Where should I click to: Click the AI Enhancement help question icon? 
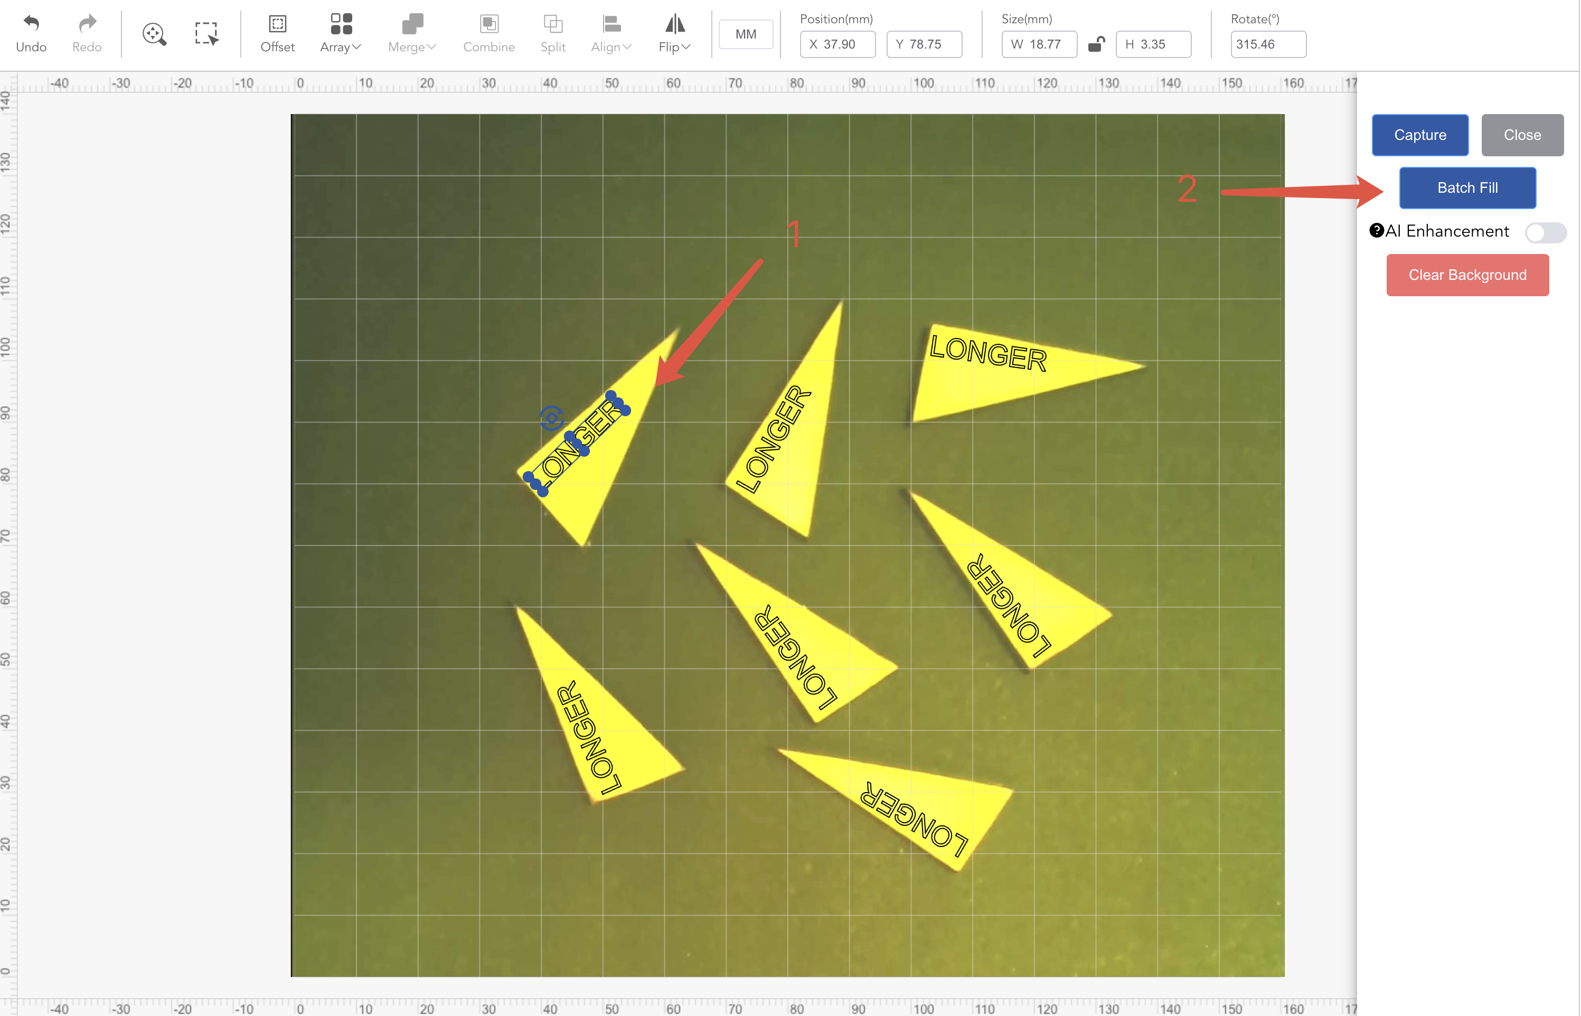click(x=1376, y=230)
